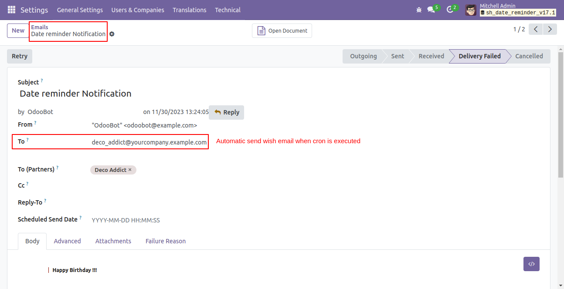Go to the next record arrow

point(550,30)
